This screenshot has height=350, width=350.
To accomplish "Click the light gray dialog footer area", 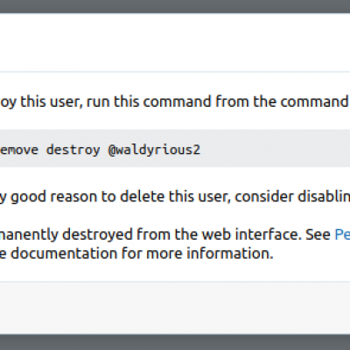I will pos(175,308).
